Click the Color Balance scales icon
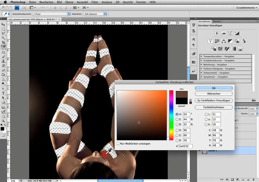The image size is (259, 182). pyautogui.click(x=224, y=41)
